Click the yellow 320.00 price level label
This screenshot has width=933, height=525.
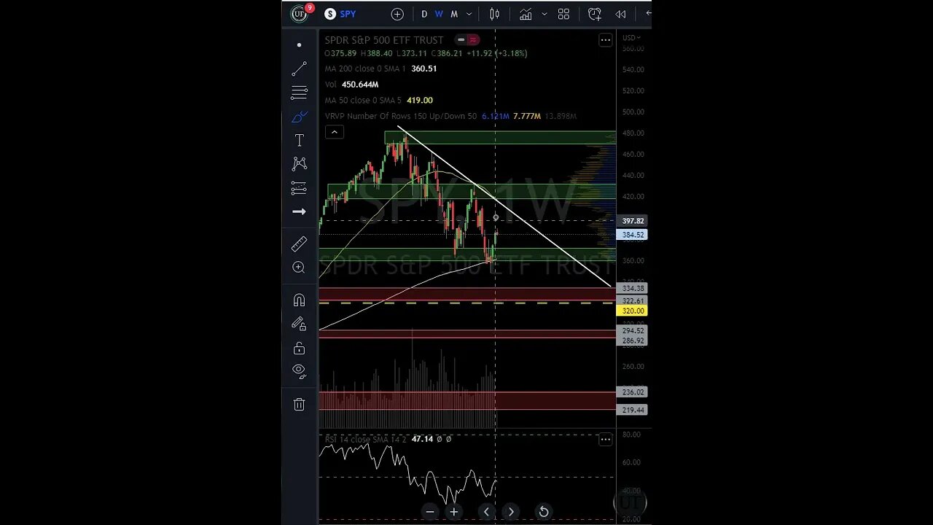click(632, 311)
